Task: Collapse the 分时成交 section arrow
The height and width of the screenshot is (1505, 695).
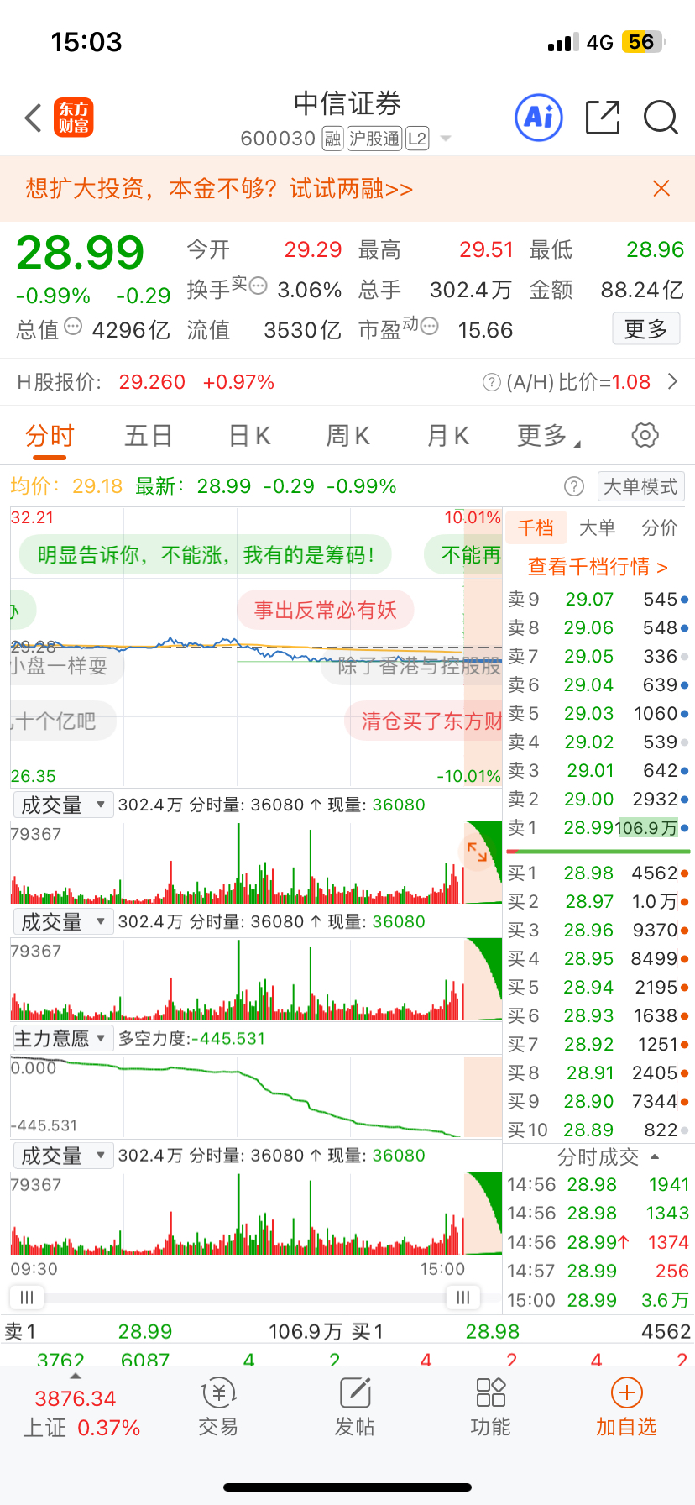Action: [656, 1156]
